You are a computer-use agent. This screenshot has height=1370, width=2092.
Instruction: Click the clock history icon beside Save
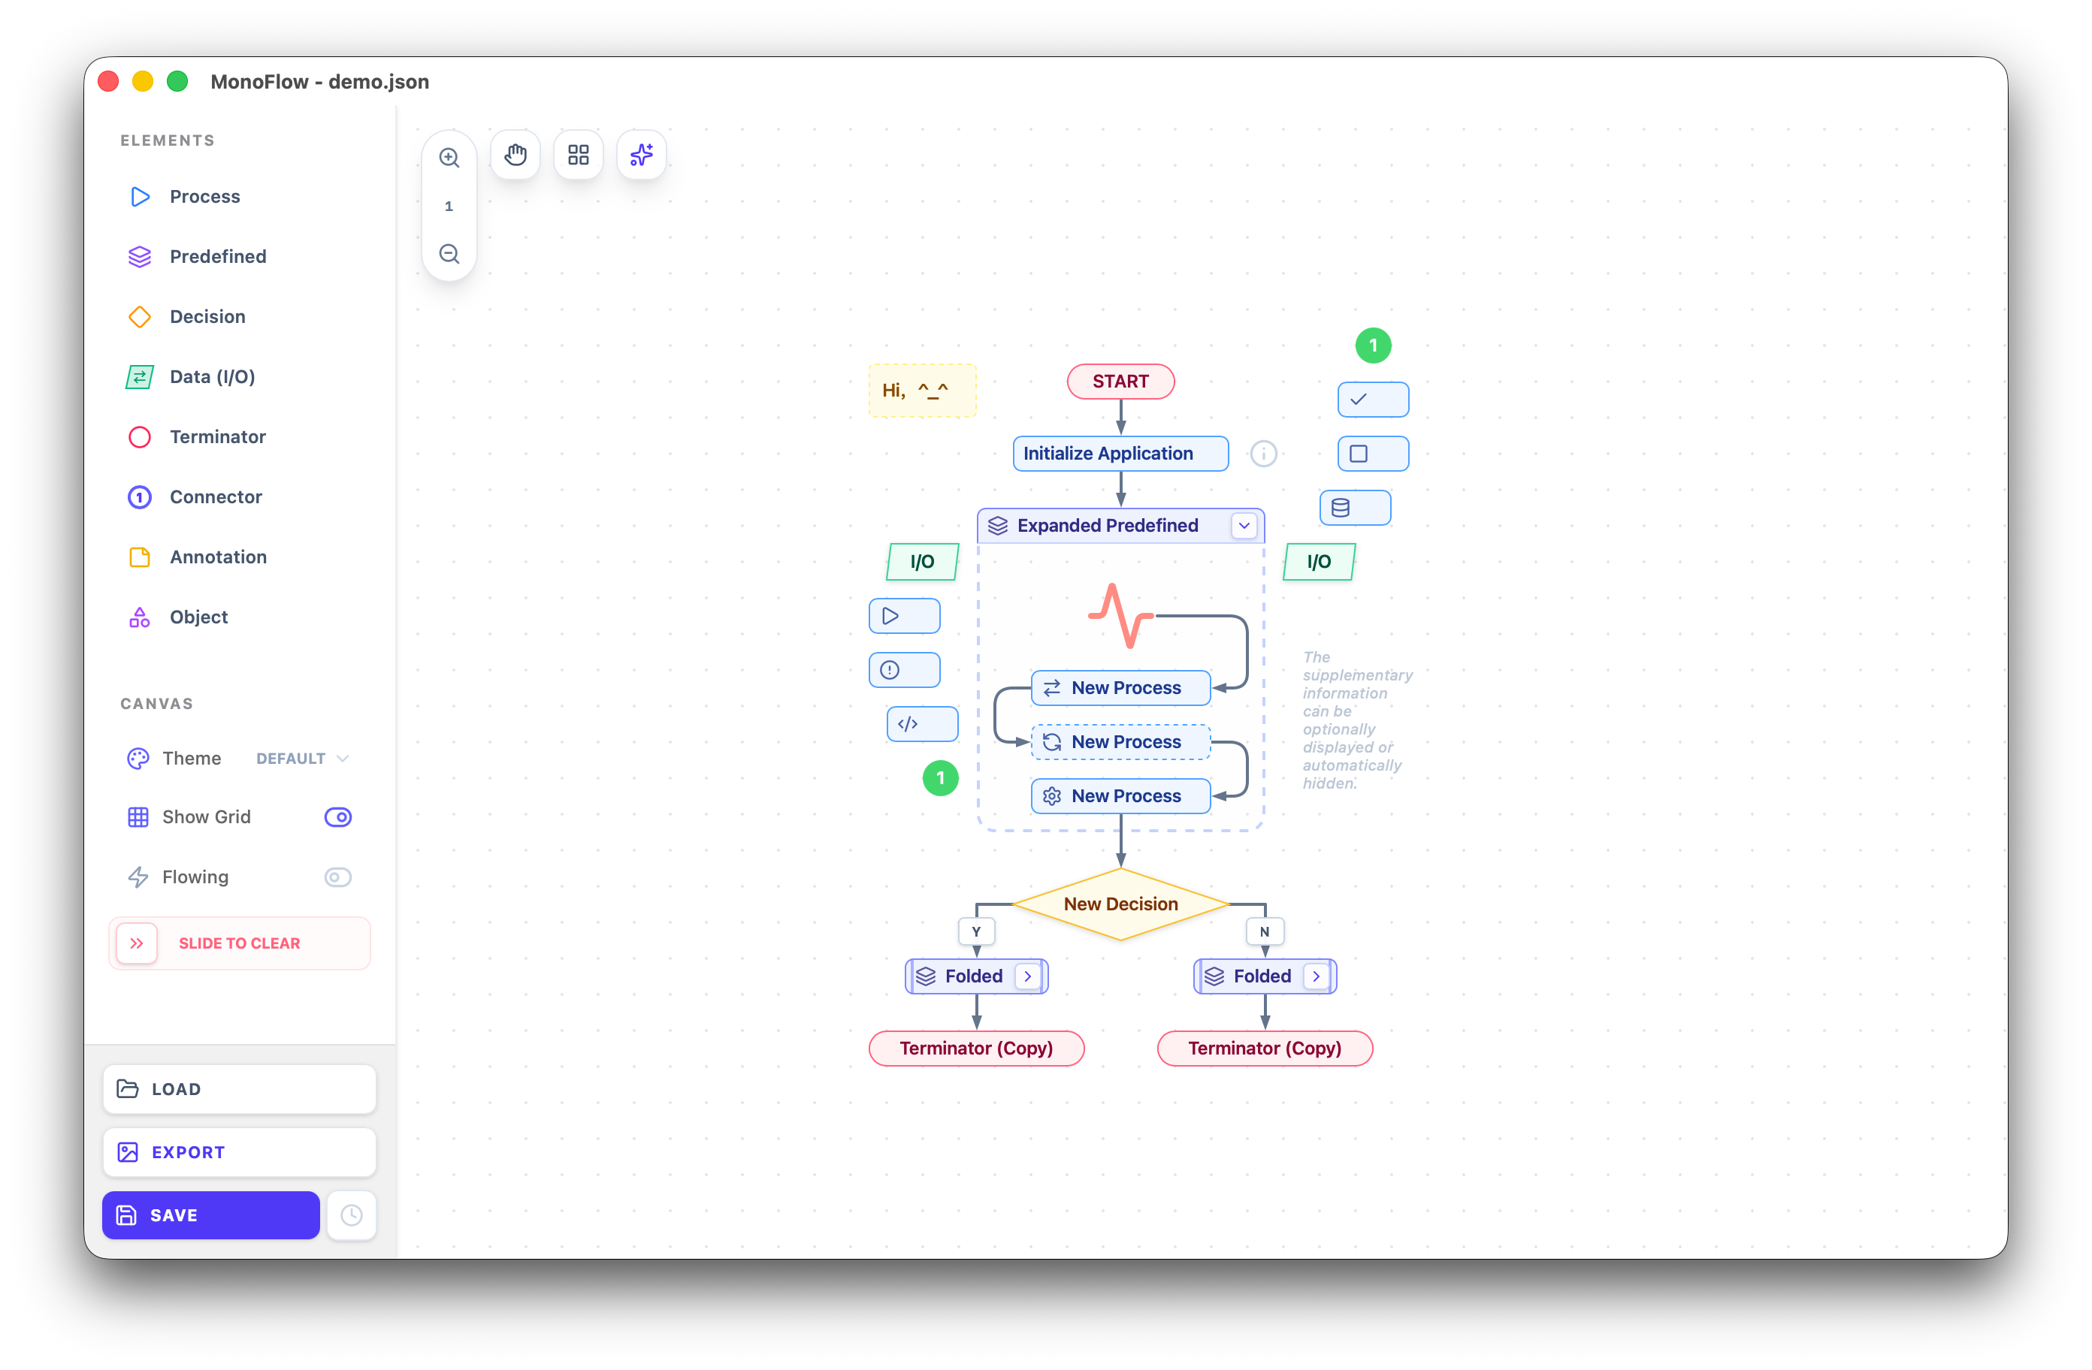click(352, 1215)
